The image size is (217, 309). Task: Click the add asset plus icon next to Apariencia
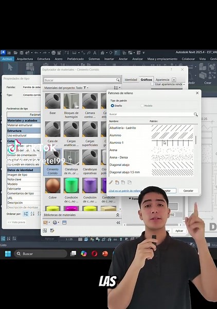click(x=174, y=80)
